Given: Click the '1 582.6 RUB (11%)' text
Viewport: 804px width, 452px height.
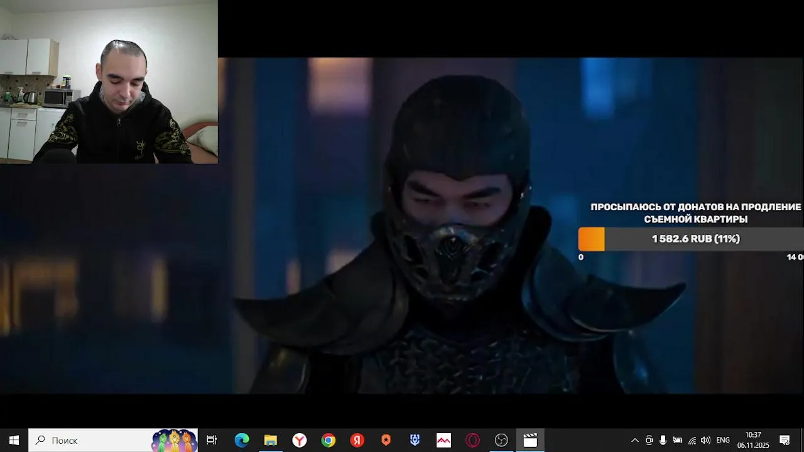Looking at the screenshot, I should pos(695,239).
